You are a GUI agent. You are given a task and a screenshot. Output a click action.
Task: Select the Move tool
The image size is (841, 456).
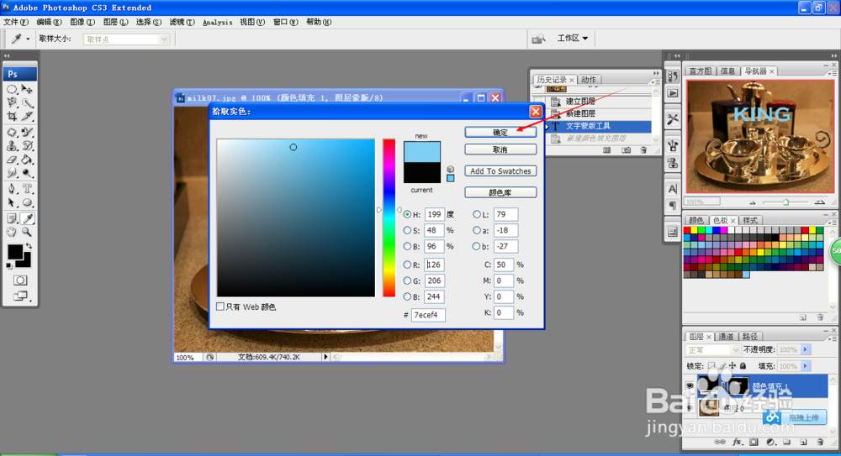(x=27, y=90)
